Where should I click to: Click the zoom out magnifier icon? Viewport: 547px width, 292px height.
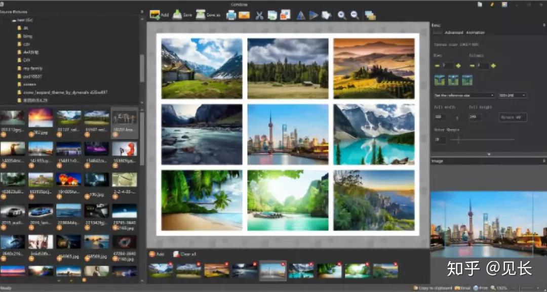(x=355, y=15)
